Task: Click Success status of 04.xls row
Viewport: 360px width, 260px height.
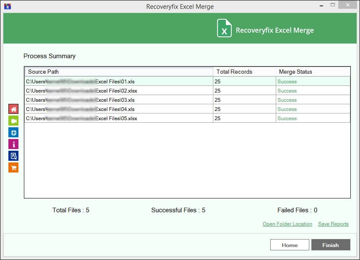Action: (287, 109)
